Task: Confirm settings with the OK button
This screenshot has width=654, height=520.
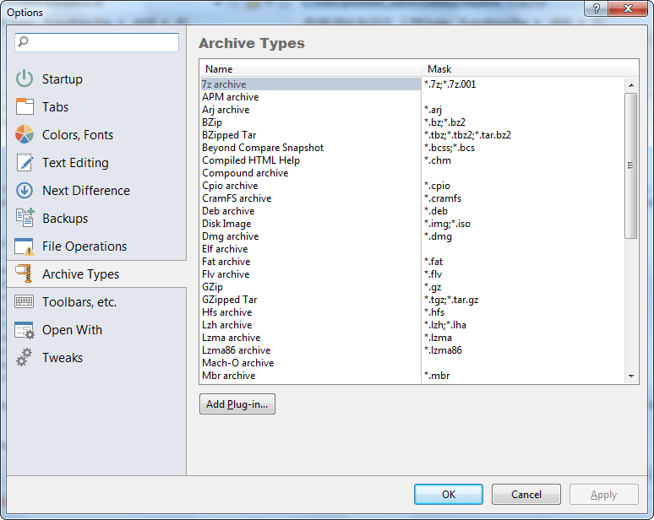Action: tap(449, 494)
